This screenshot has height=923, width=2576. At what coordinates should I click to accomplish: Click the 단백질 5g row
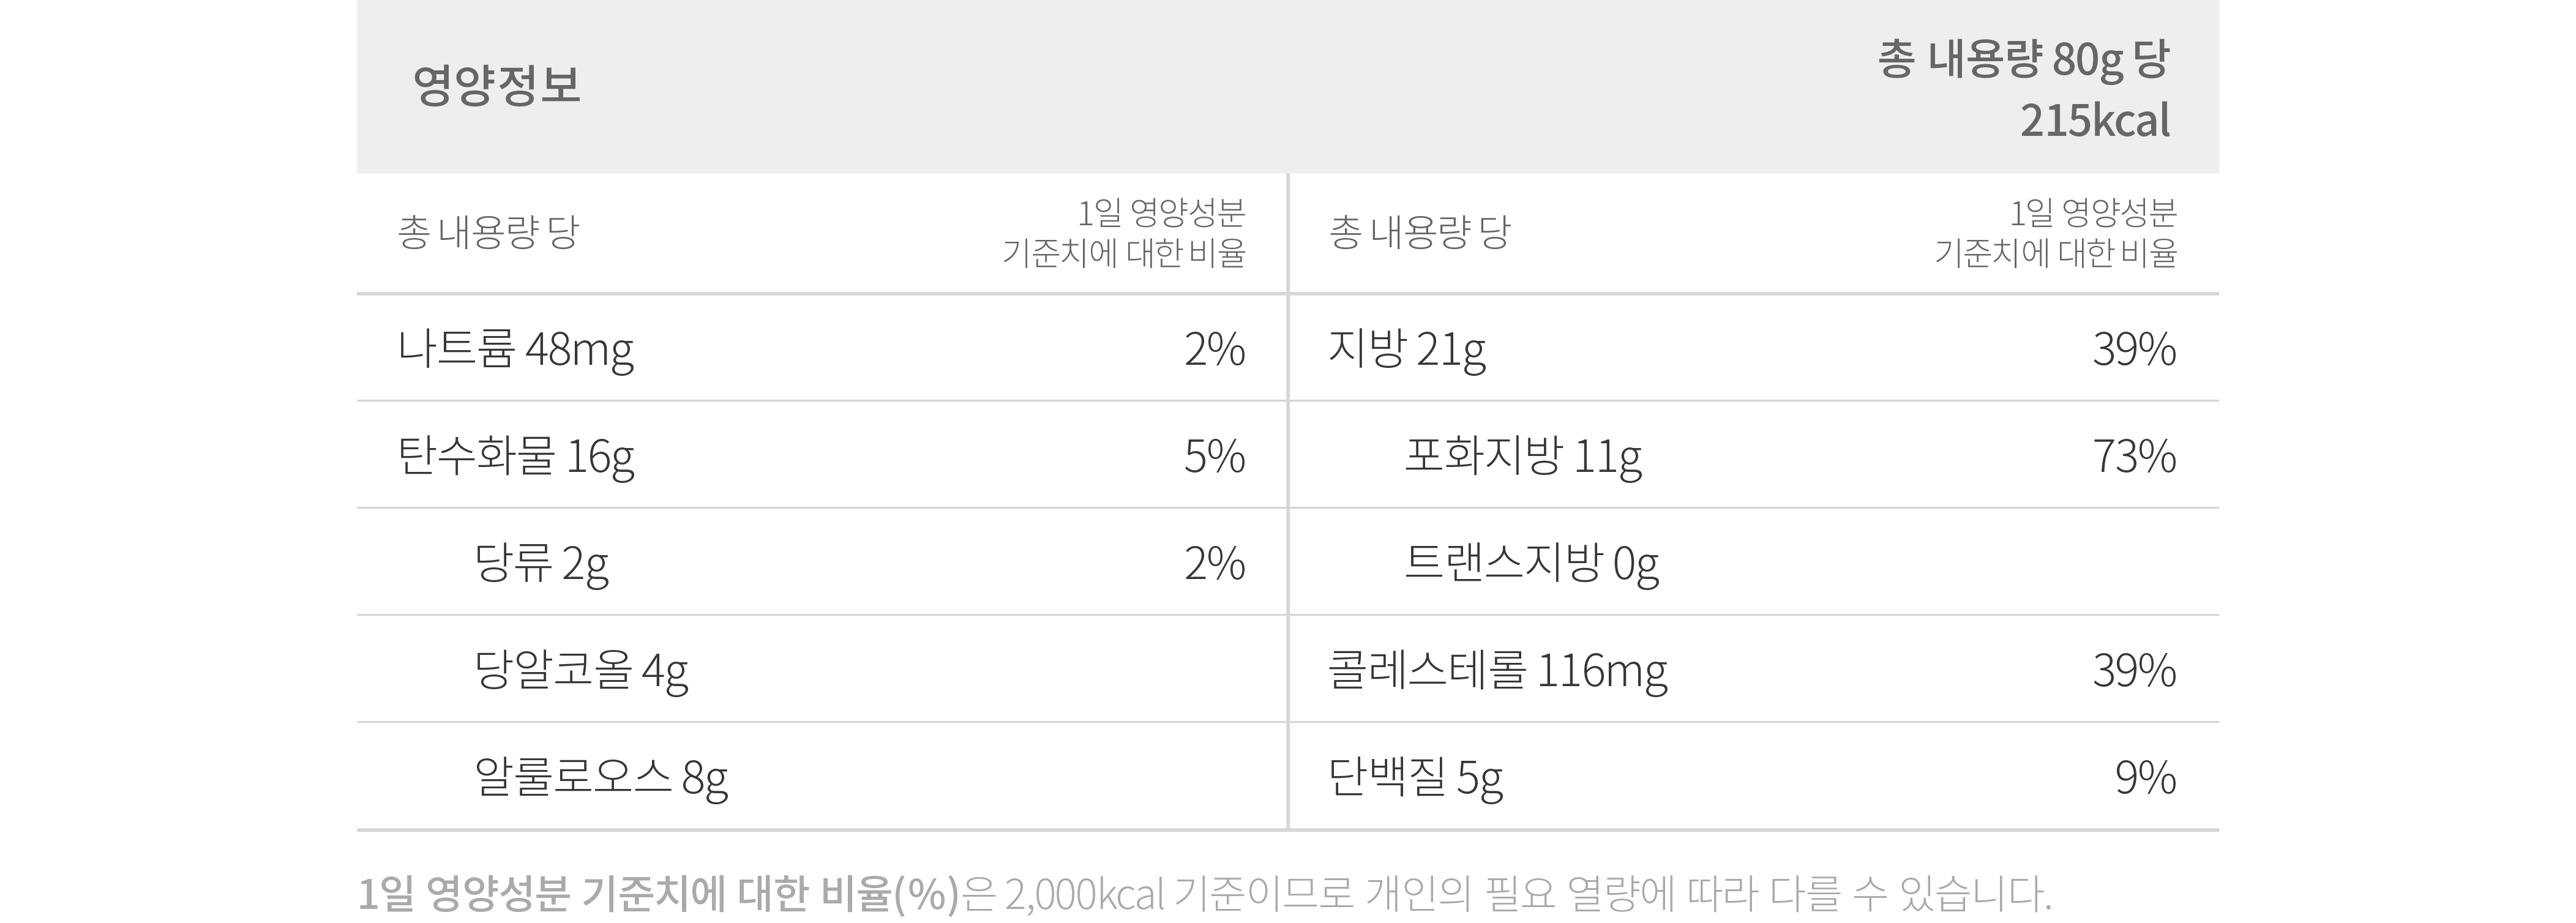tap(1754, 776)
